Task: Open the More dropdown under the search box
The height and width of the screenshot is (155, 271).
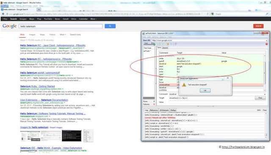Action: tap(63, 35)
